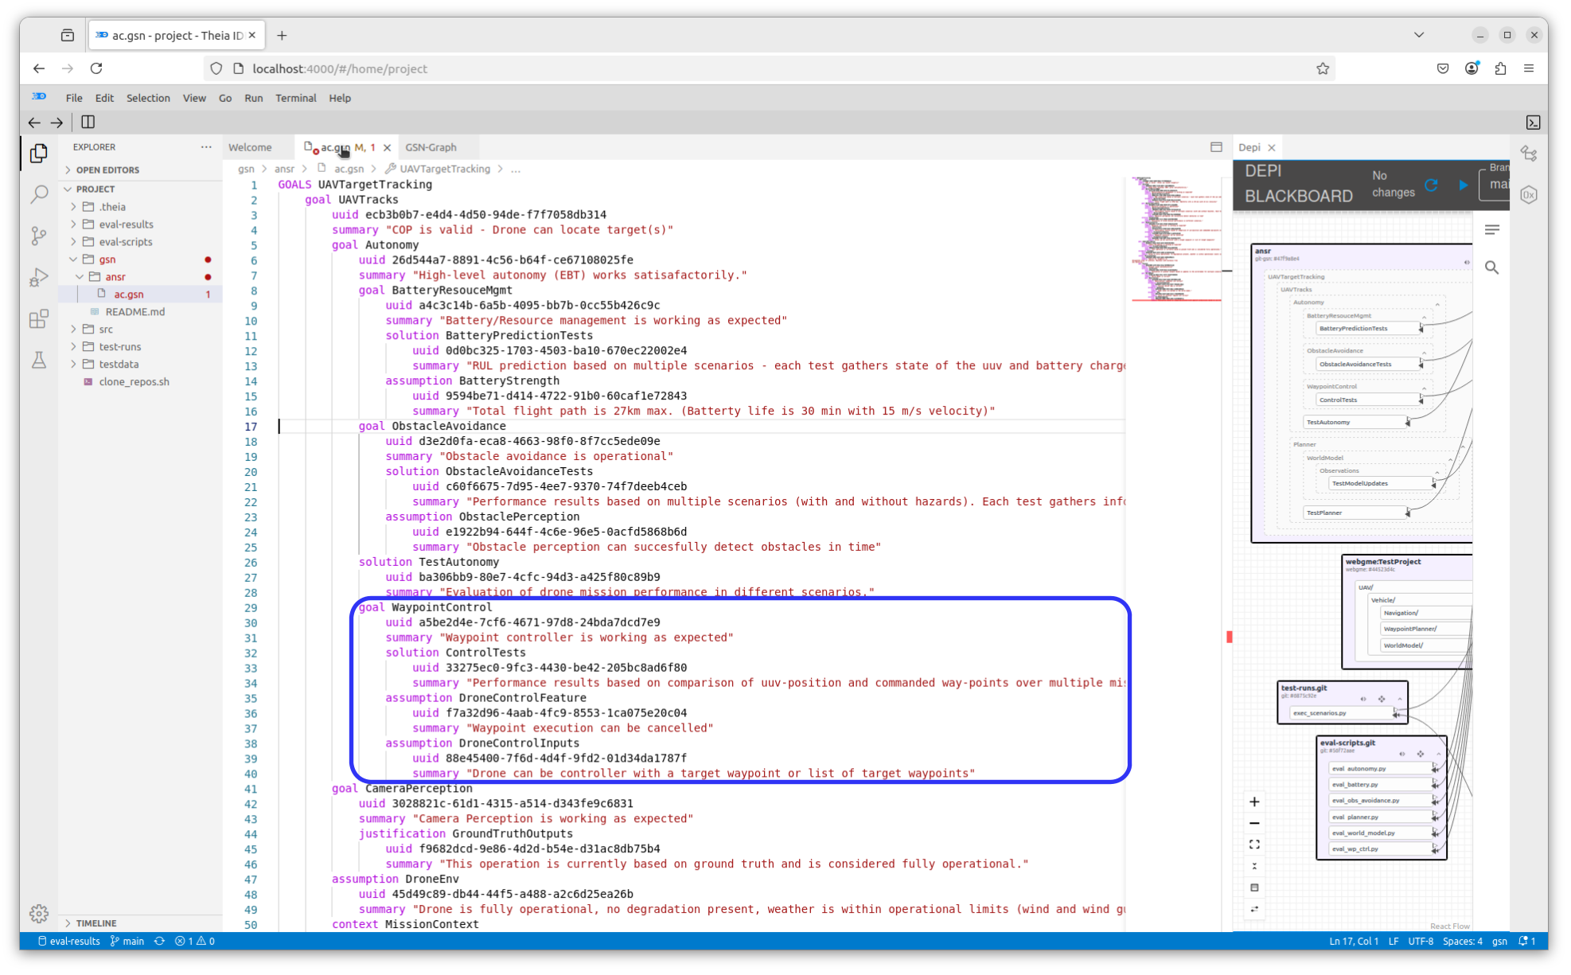The height and width of the screenshot is (975, 1571).
Task: Open the Terminal menu
Action: [295, 98]
